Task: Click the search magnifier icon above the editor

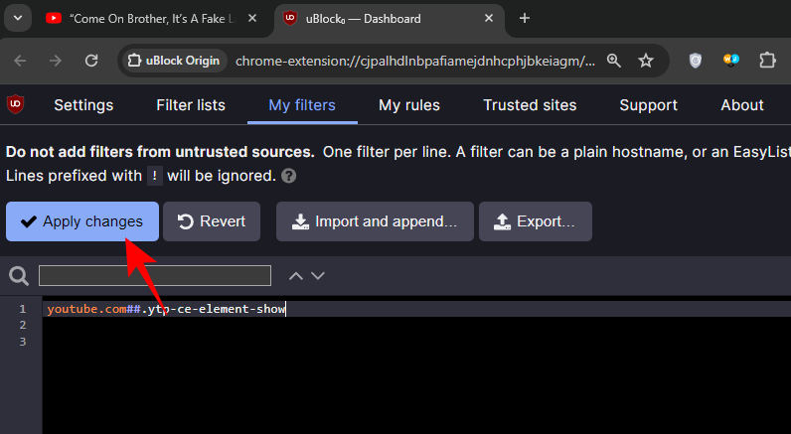Action: 19,276
